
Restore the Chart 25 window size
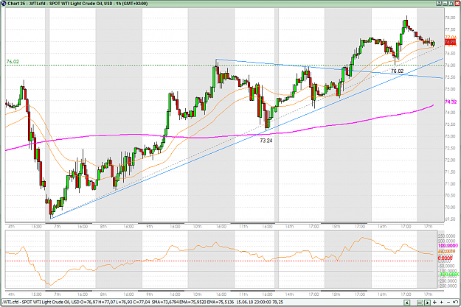[x=451, y=3]
